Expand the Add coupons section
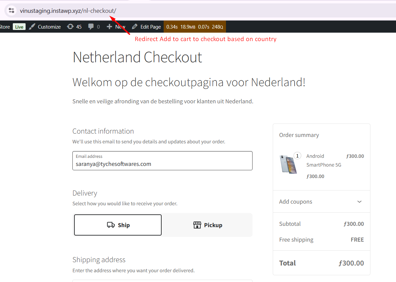The height and width of the screenshot is (282, 396). 296,202
